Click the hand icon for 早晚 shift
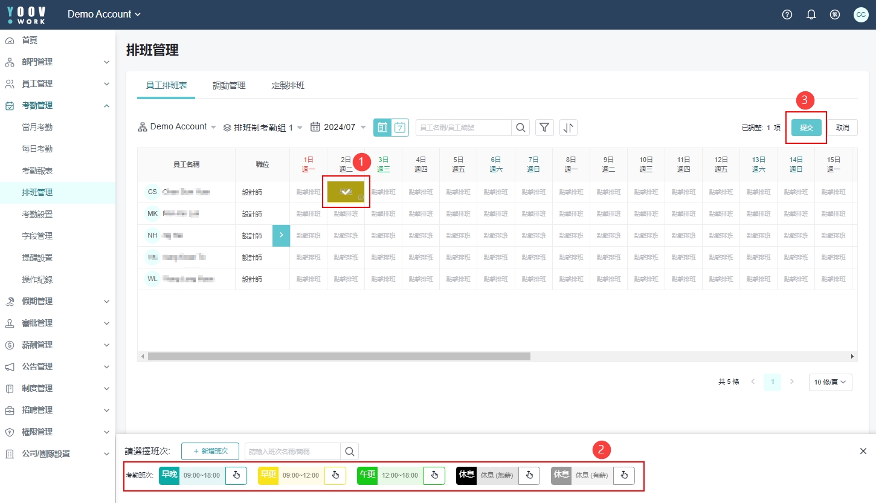This screenshot has height=503, width=876. tap(236, 476)
